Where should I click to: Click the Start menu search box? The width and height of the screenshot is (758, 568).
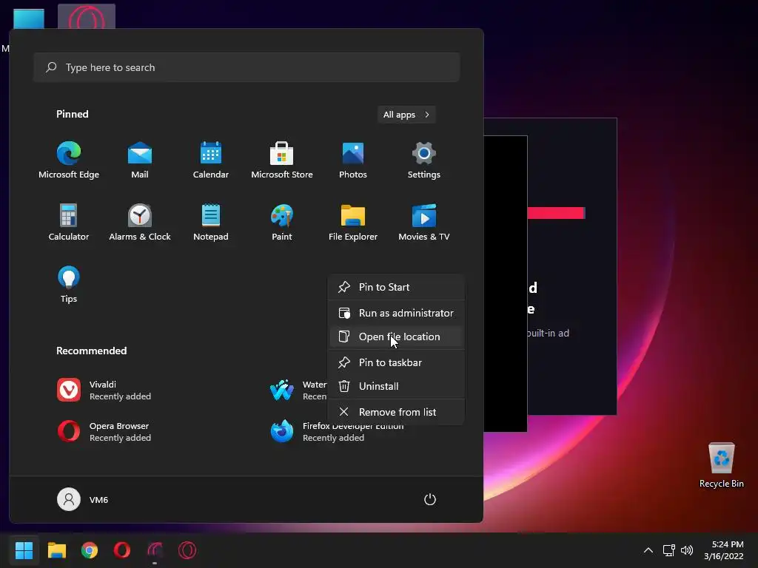click(246, 67)
